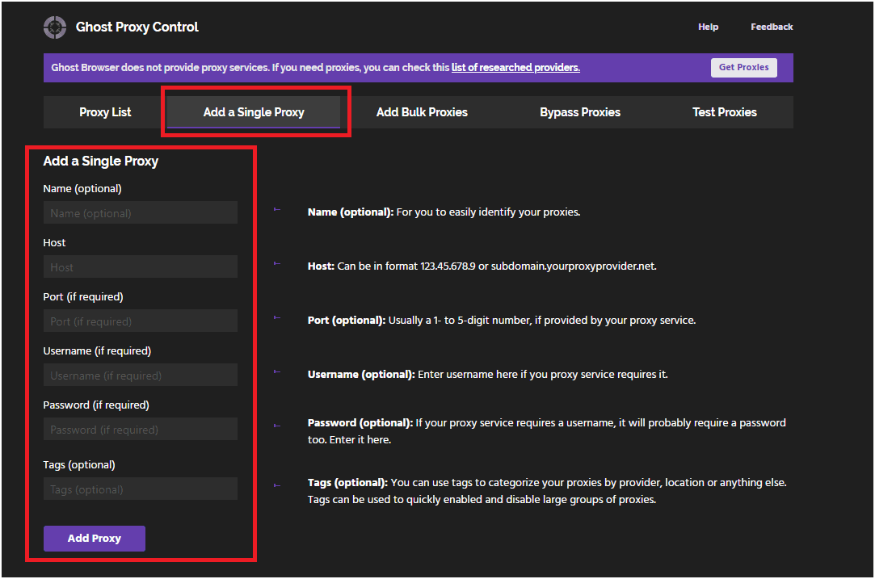Switch to the Add Bulk Proxies tab
This screenshot has height=579, width=875.
421,111
